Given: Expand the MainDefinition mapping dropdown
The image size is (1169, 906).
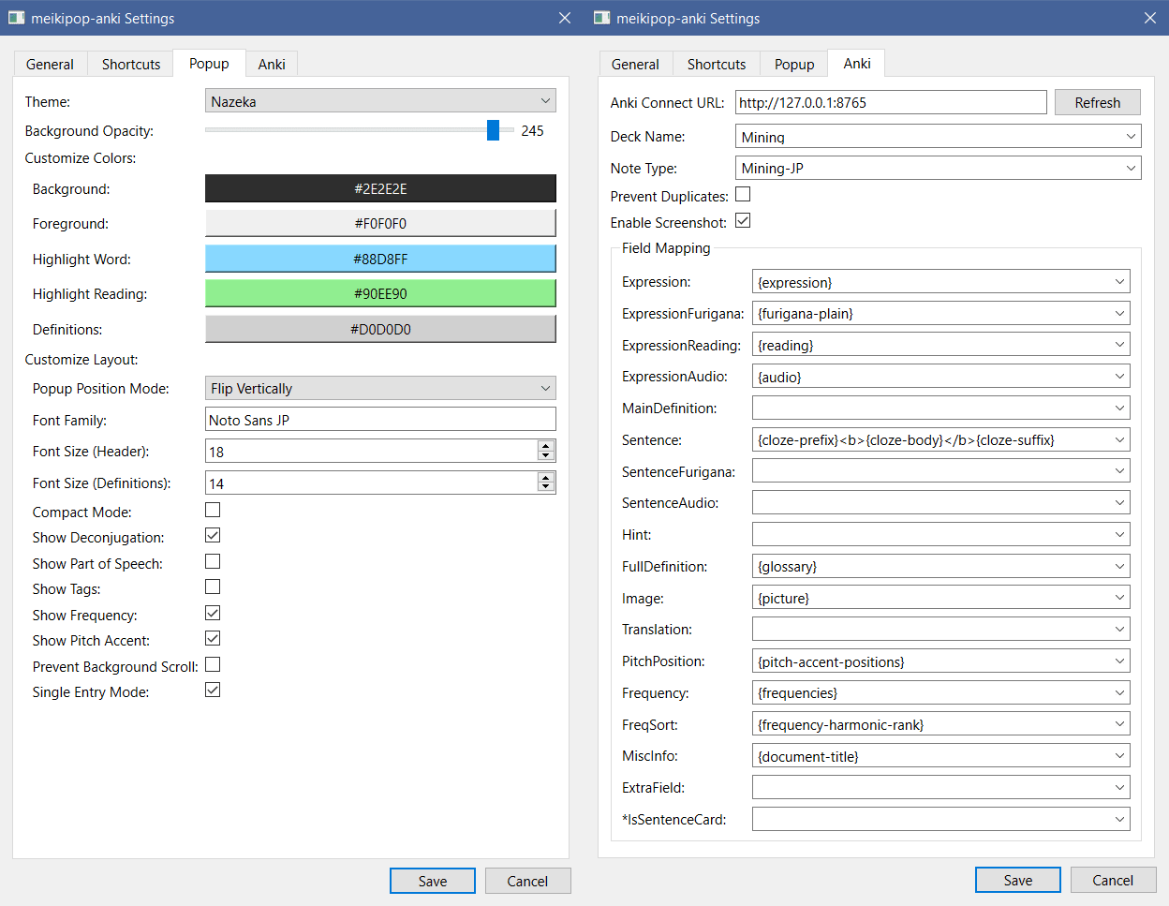Looking at the screenshot, I should [941, 408].
